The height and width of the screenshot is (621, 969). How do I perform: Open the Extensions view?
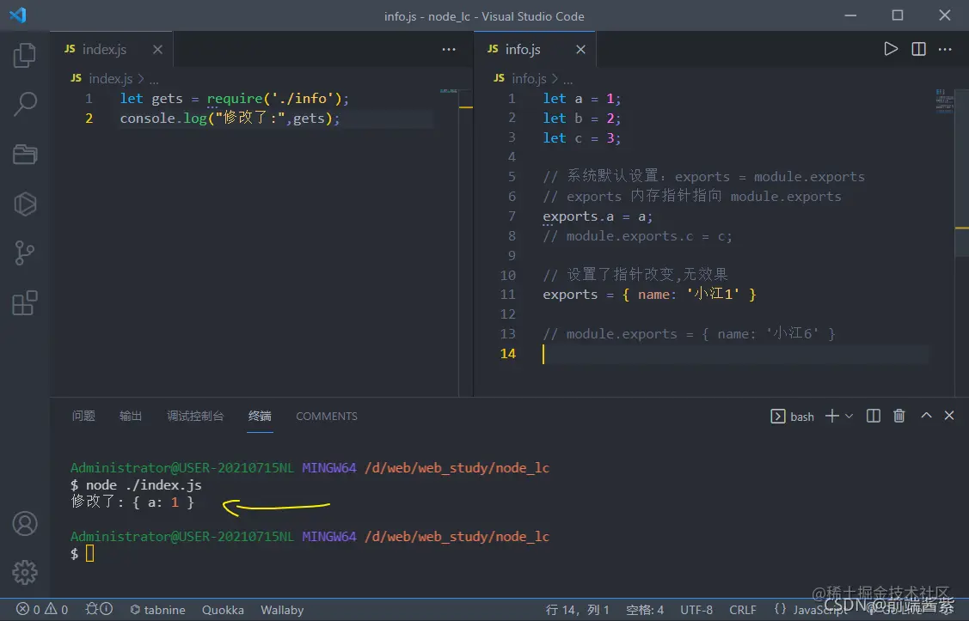(25, 302)
